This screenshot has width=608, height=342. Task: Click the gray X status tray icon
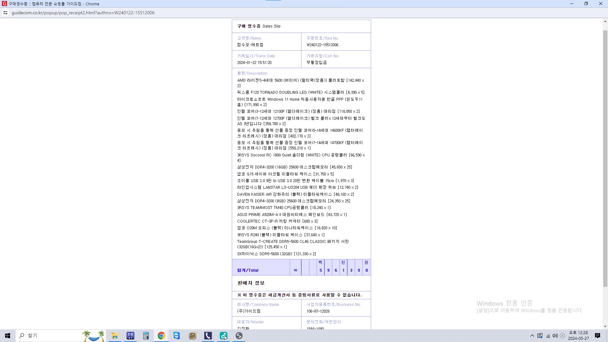pyautogui.click(x=562, y=336)
